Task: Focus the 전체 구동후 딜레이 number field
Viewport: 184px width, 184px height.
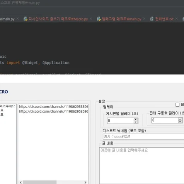Action: 165,120
